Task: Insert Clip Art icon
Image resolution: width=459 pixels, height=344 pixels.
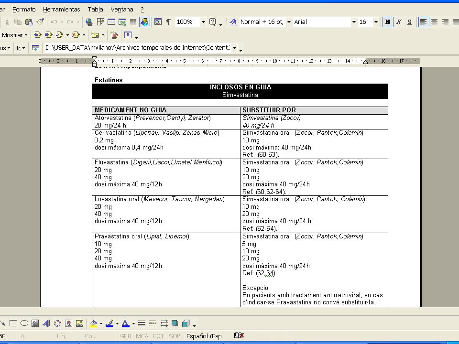Action: tap(68, 323)
